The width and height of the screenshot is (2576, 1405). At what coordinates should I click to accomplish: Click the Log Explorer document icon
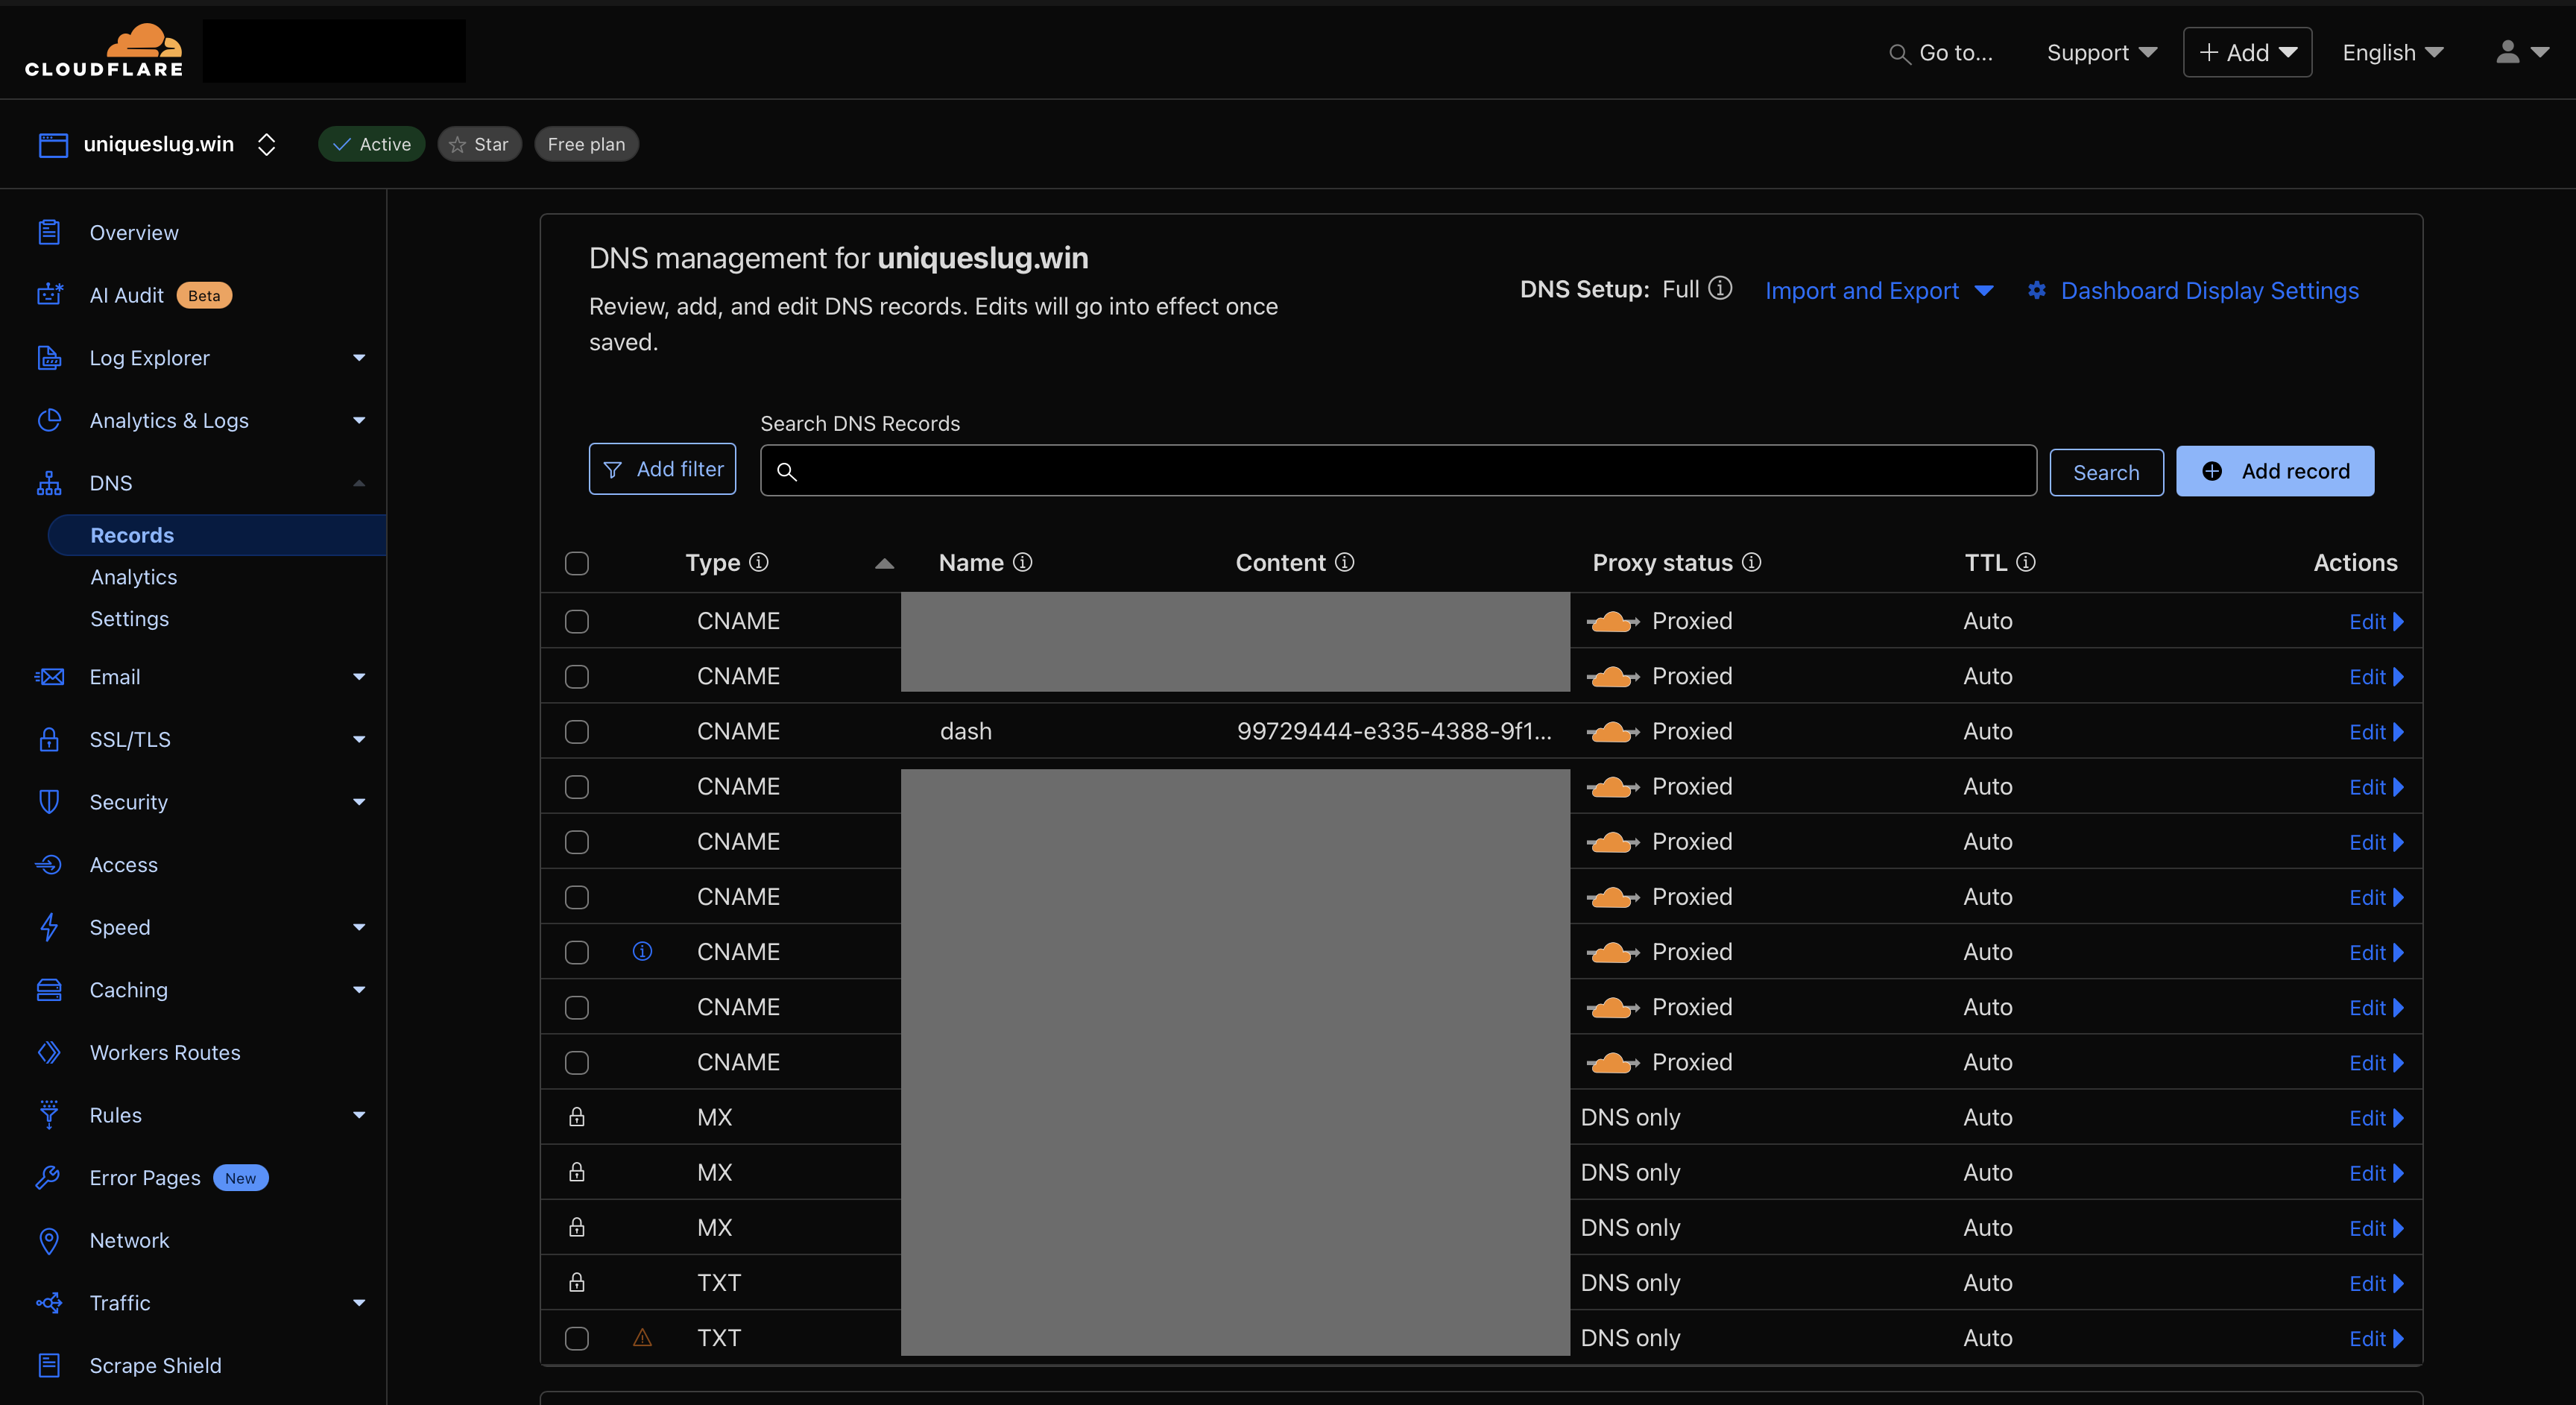[x=49, y=358]
